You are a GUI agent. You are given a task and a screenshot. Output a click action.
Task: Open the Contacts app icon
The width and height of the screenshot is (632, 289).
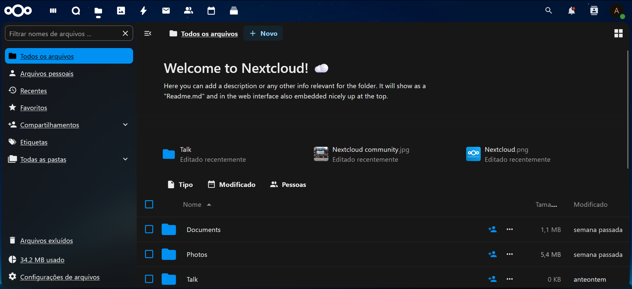click(189, 11)
